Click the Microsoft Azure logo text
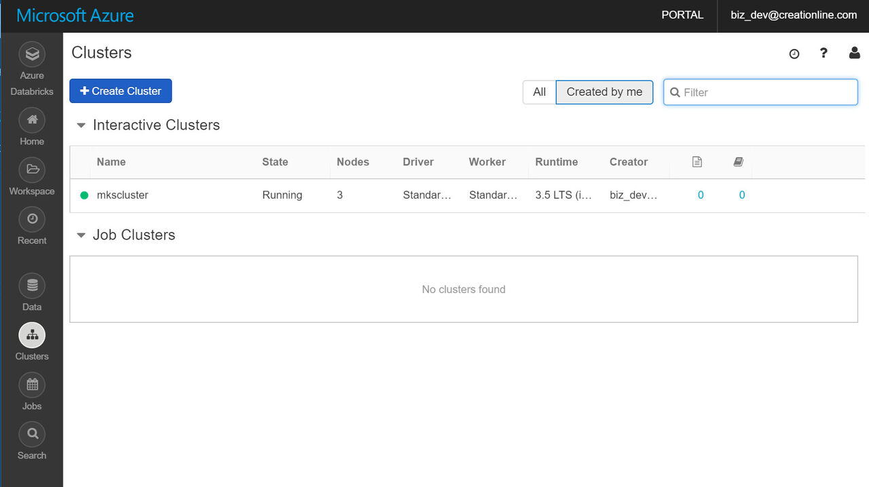Screen dimensions: 869x487 (x=75, y=16)
